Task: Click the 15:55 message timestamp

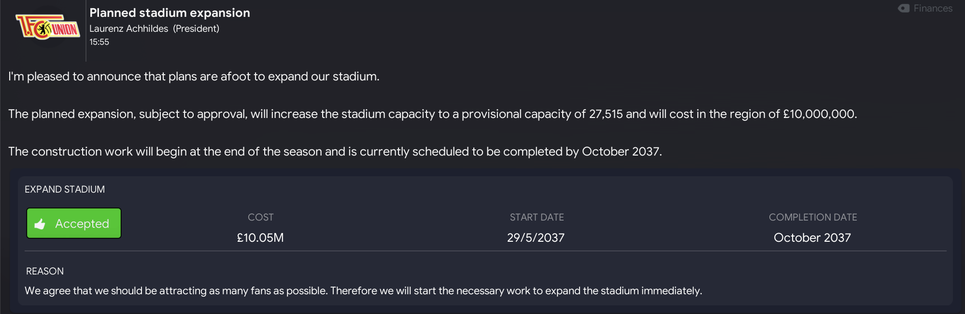Action: (x=99, y=42)
